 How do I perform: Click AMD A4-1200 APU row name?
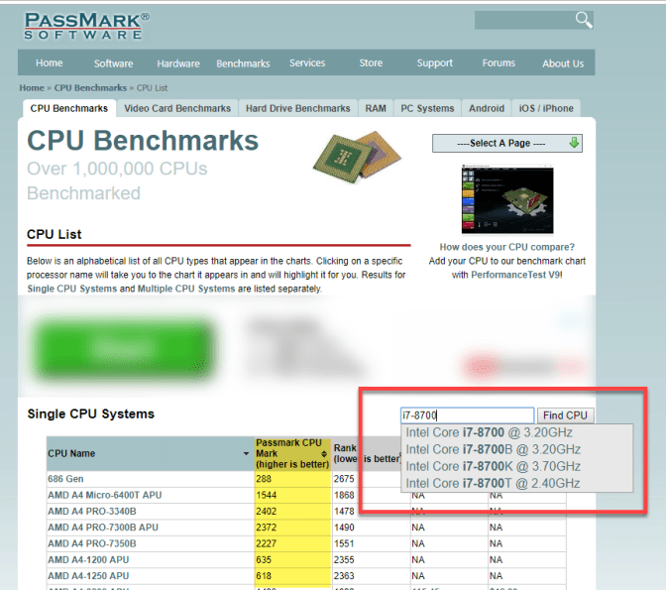pyautogui.click(x=88, y=560)
